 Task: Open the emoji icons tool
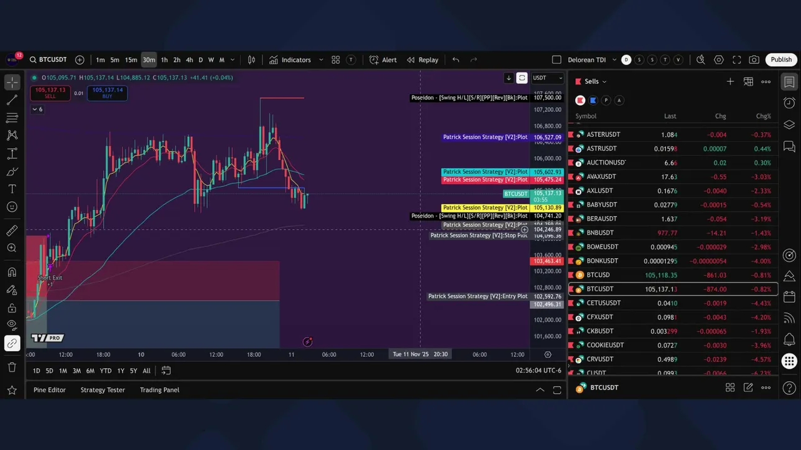pyautogui.click(x=12, y=207)
